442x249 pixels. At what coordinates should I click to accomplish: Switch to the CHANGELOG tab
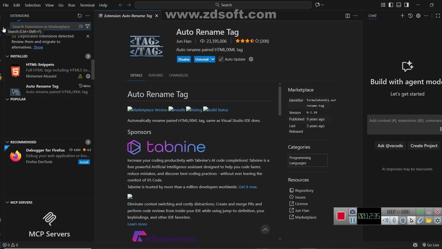(179, 75)
